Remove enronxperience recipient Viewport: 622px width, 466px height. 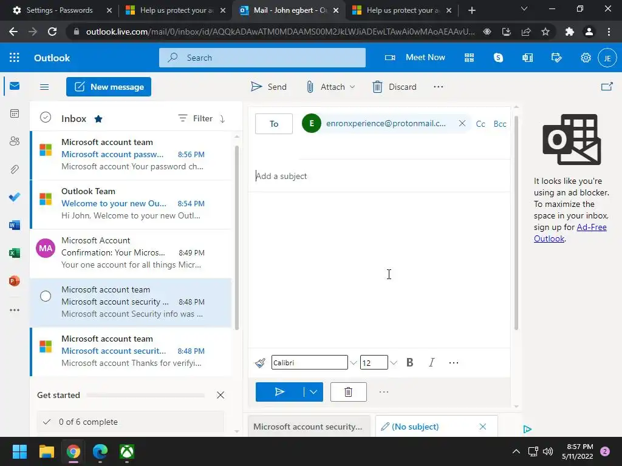[462, 123]
